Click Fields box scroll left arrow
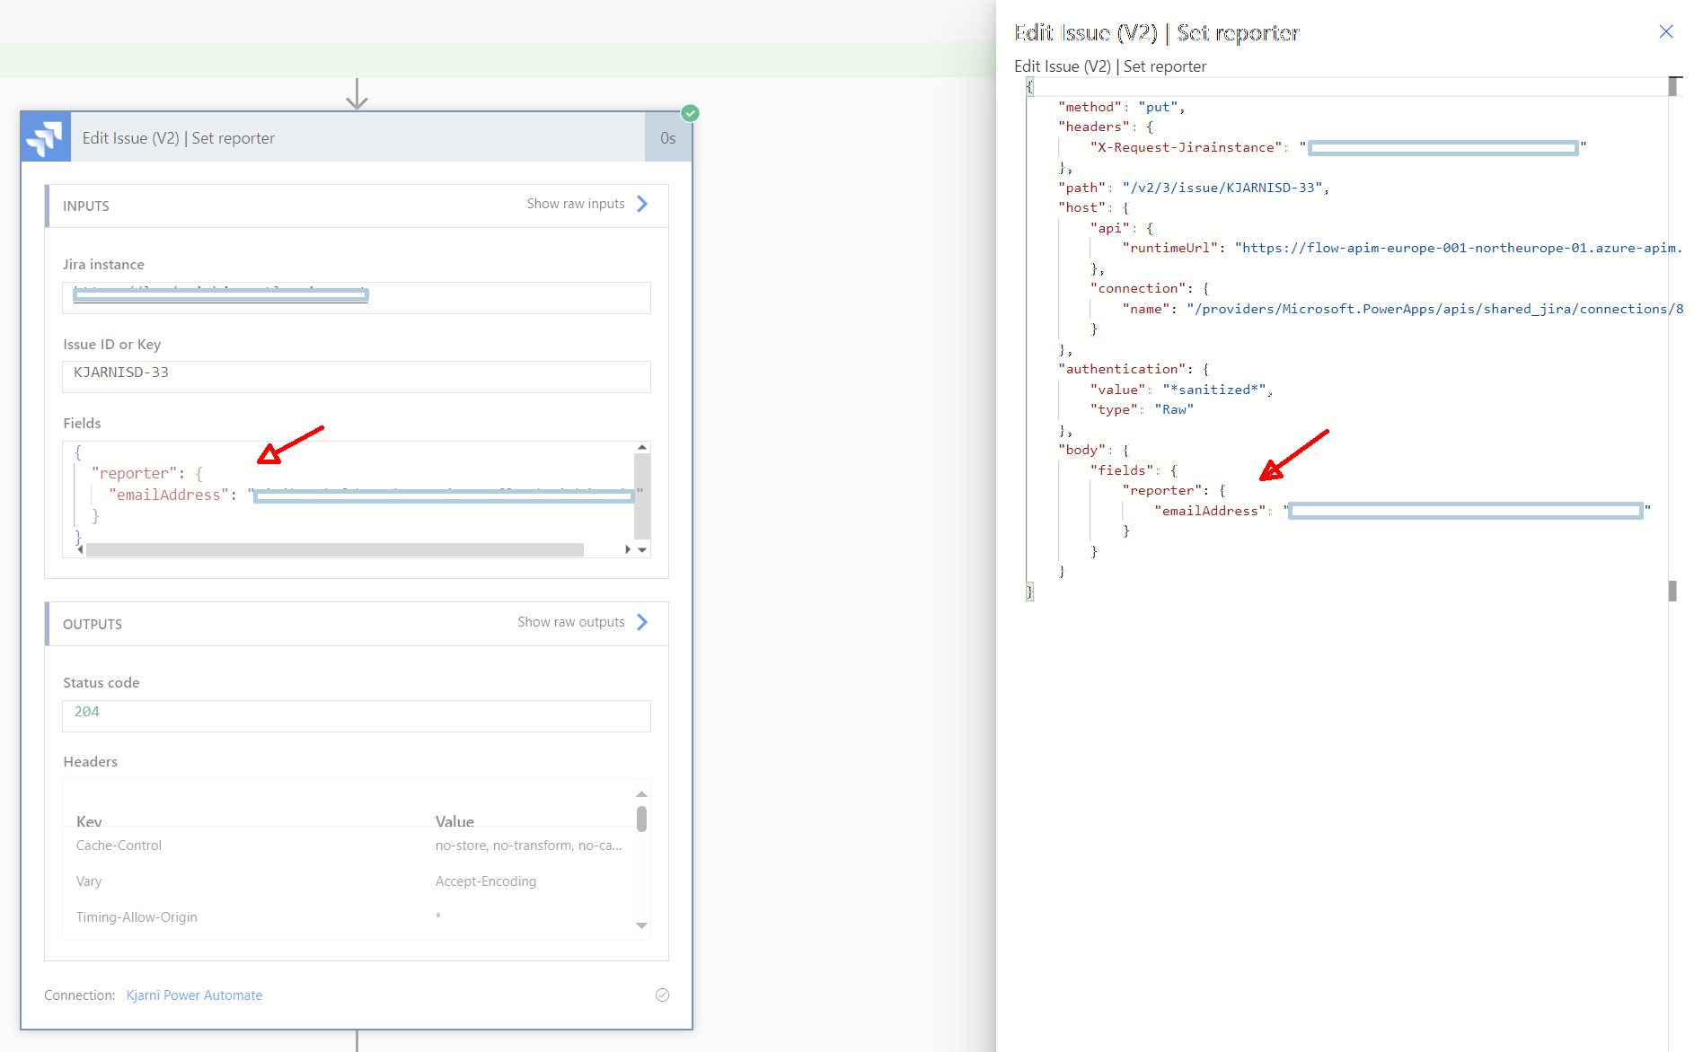Image resolution: width=1694 pixels, height=1052 pixels. [x=80, y=549]
